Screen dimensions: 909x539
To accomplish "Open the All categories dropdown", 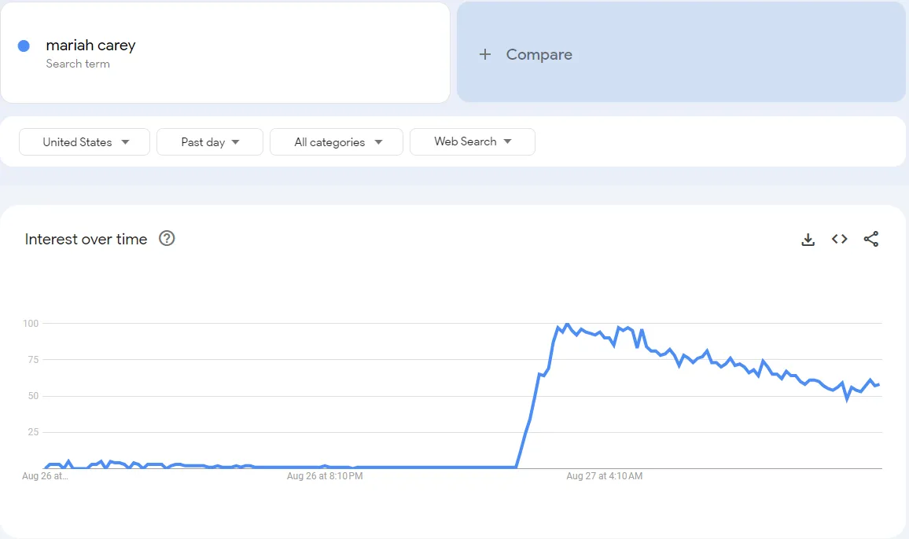I will (336, 142).
